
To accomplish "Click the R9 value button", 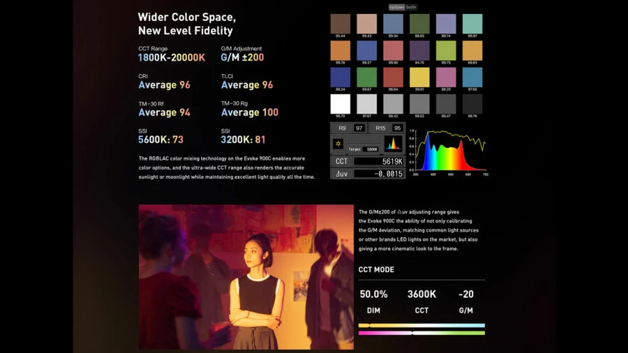I will 347,128.
